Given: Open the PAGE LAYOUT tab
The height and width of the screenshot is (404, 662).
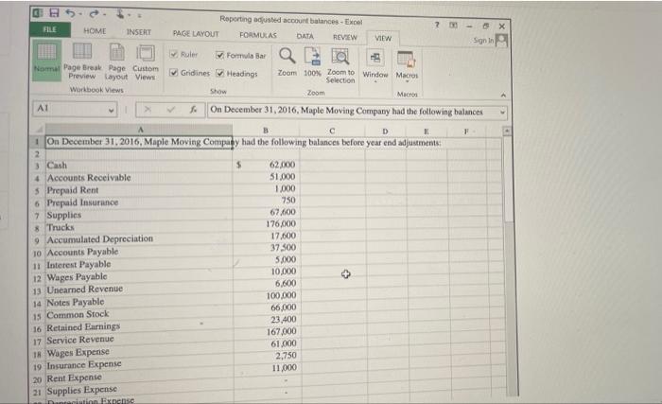Looking at the screenshot, I should point(196,33).
